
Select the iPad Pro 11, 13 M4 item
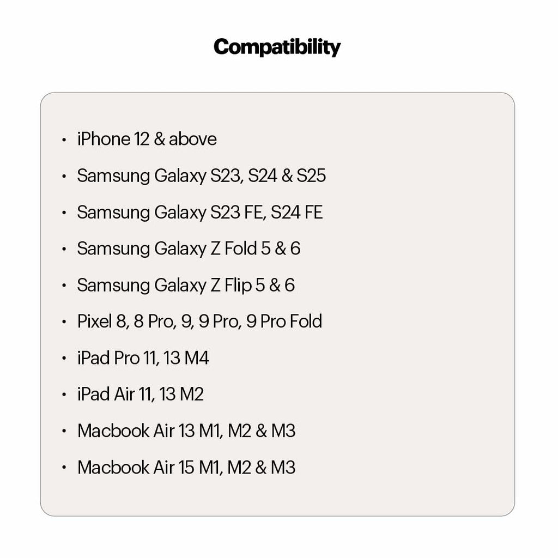pyautogui.click(x=143, y=358)
